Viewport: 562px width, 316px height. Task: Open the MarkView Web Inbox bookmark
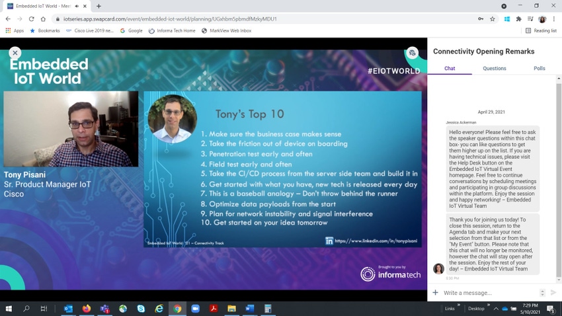point(226,30)
